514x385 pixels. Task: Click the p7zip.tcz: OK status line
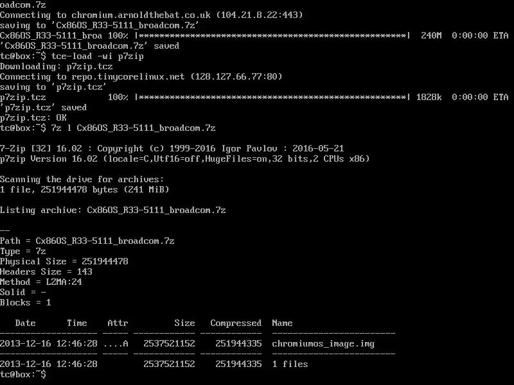tap(33, 117)
